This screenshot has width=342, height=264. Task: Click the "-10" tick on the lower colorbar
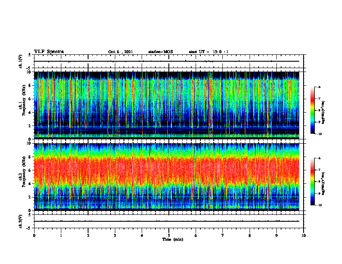[x=319, y=205]
